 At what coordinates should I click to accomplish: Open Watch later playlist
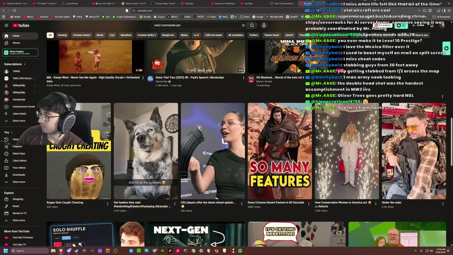click(20, 153)
